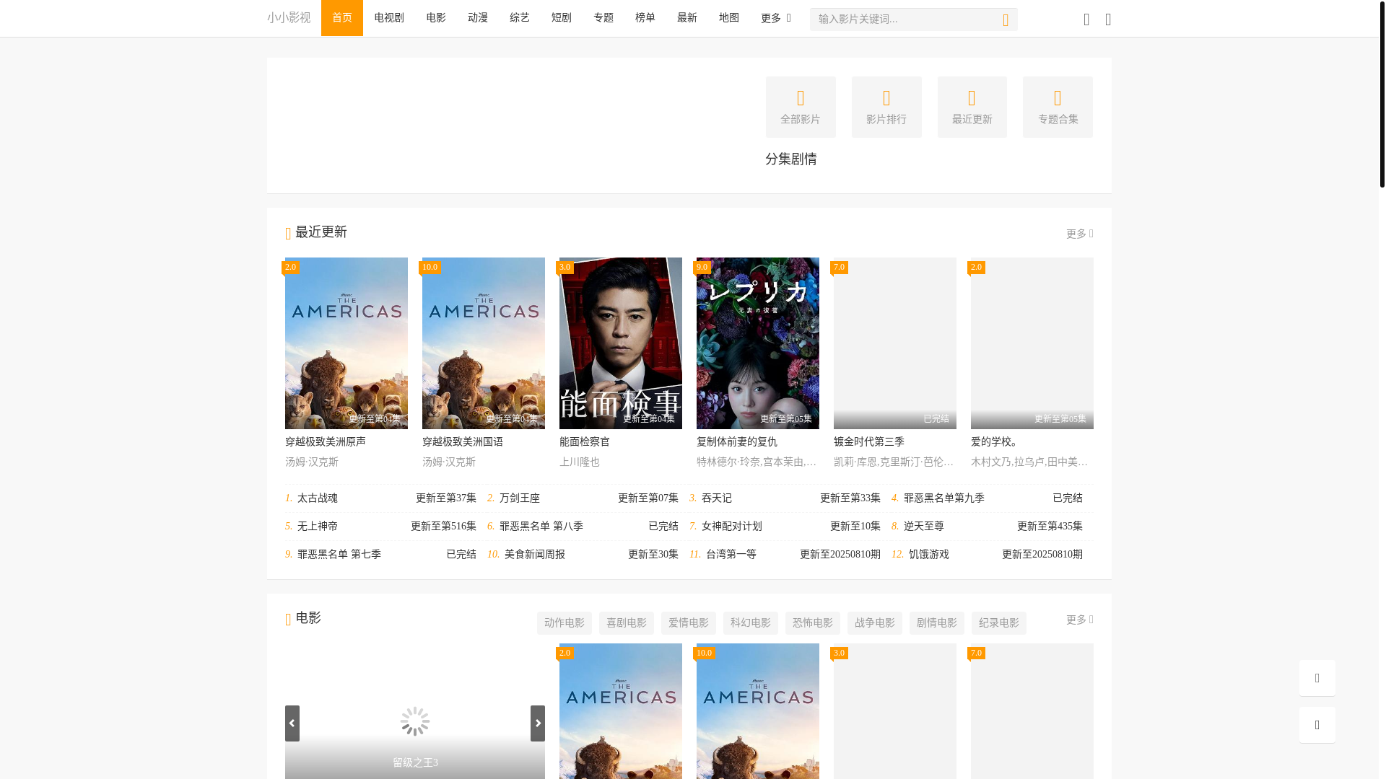Open 更多 in 最近更新 section

pos(1080,234)
